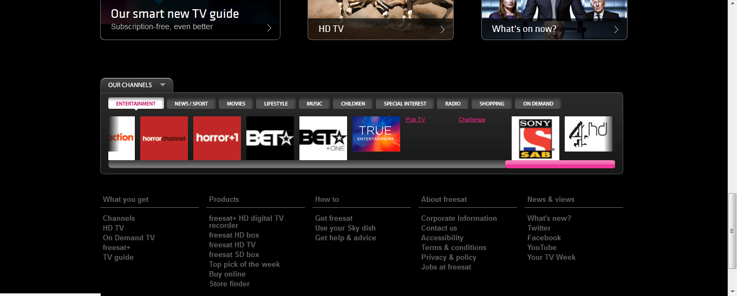The image size is (738, 296).
Task: Click the arrow on the TV guide card
Action: click(x=269, y=28)
